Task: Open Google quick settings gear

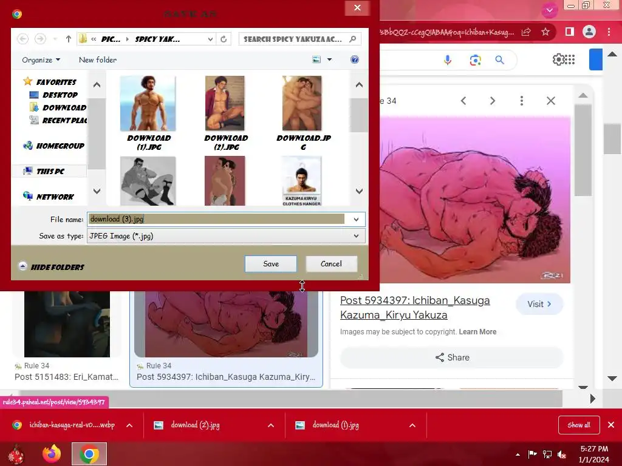Action: click(x=559, y=59)
